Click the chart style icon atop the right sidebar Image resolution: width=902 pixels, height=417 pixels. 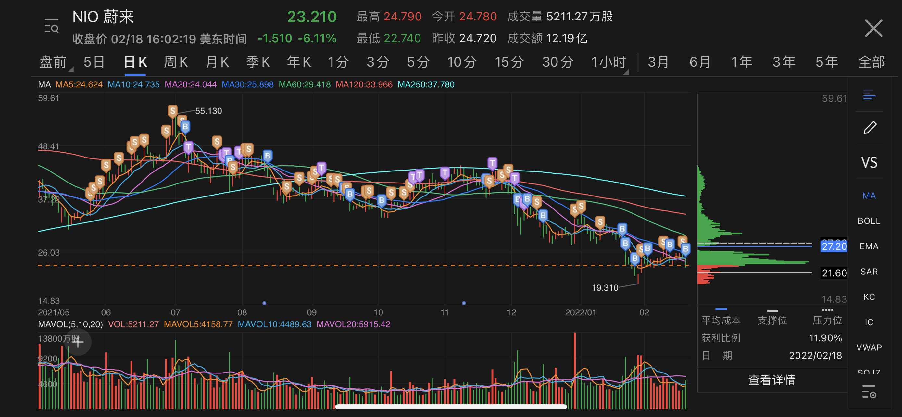coord(870,95)
